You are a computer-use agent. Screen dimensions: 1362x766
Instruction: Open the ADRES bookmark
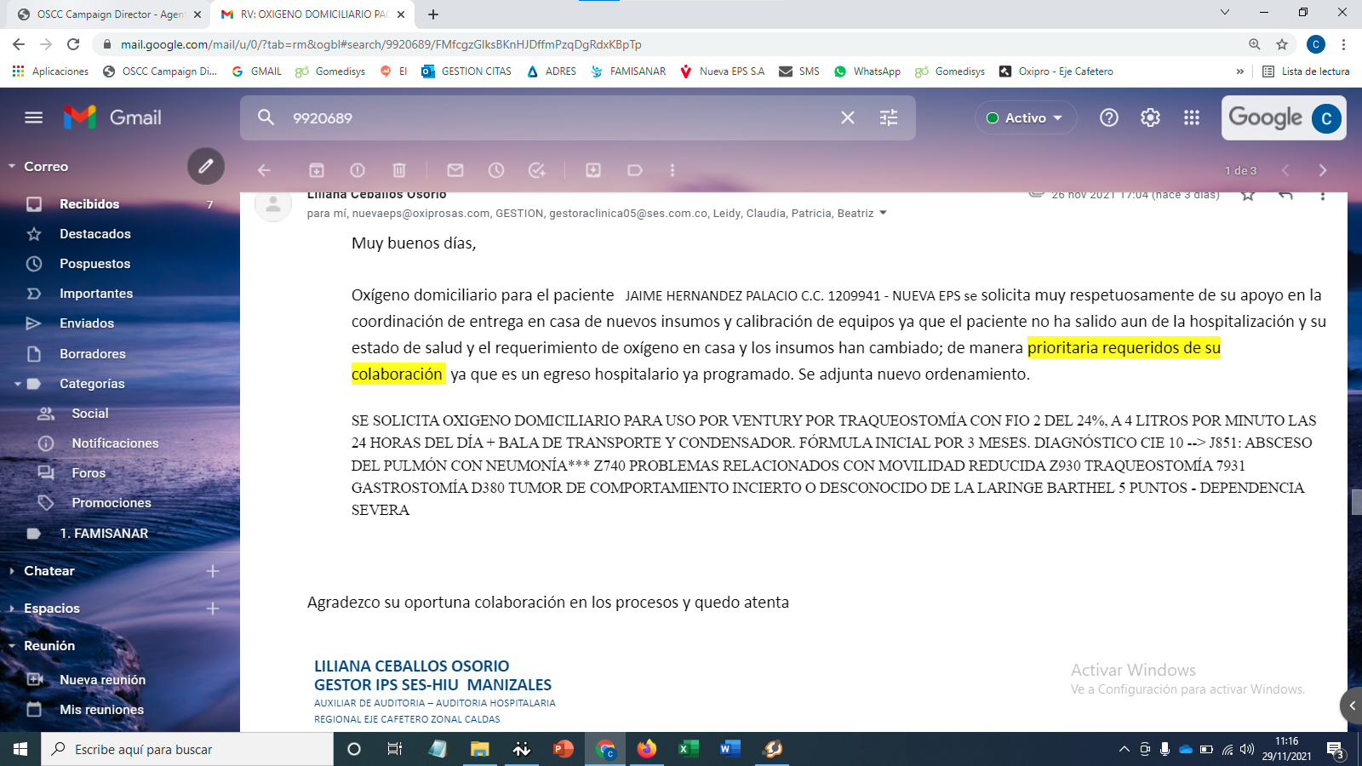coord(552,71)
